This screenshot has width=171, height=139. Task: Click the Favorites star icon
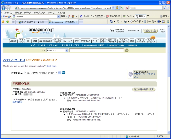point(3,22)
